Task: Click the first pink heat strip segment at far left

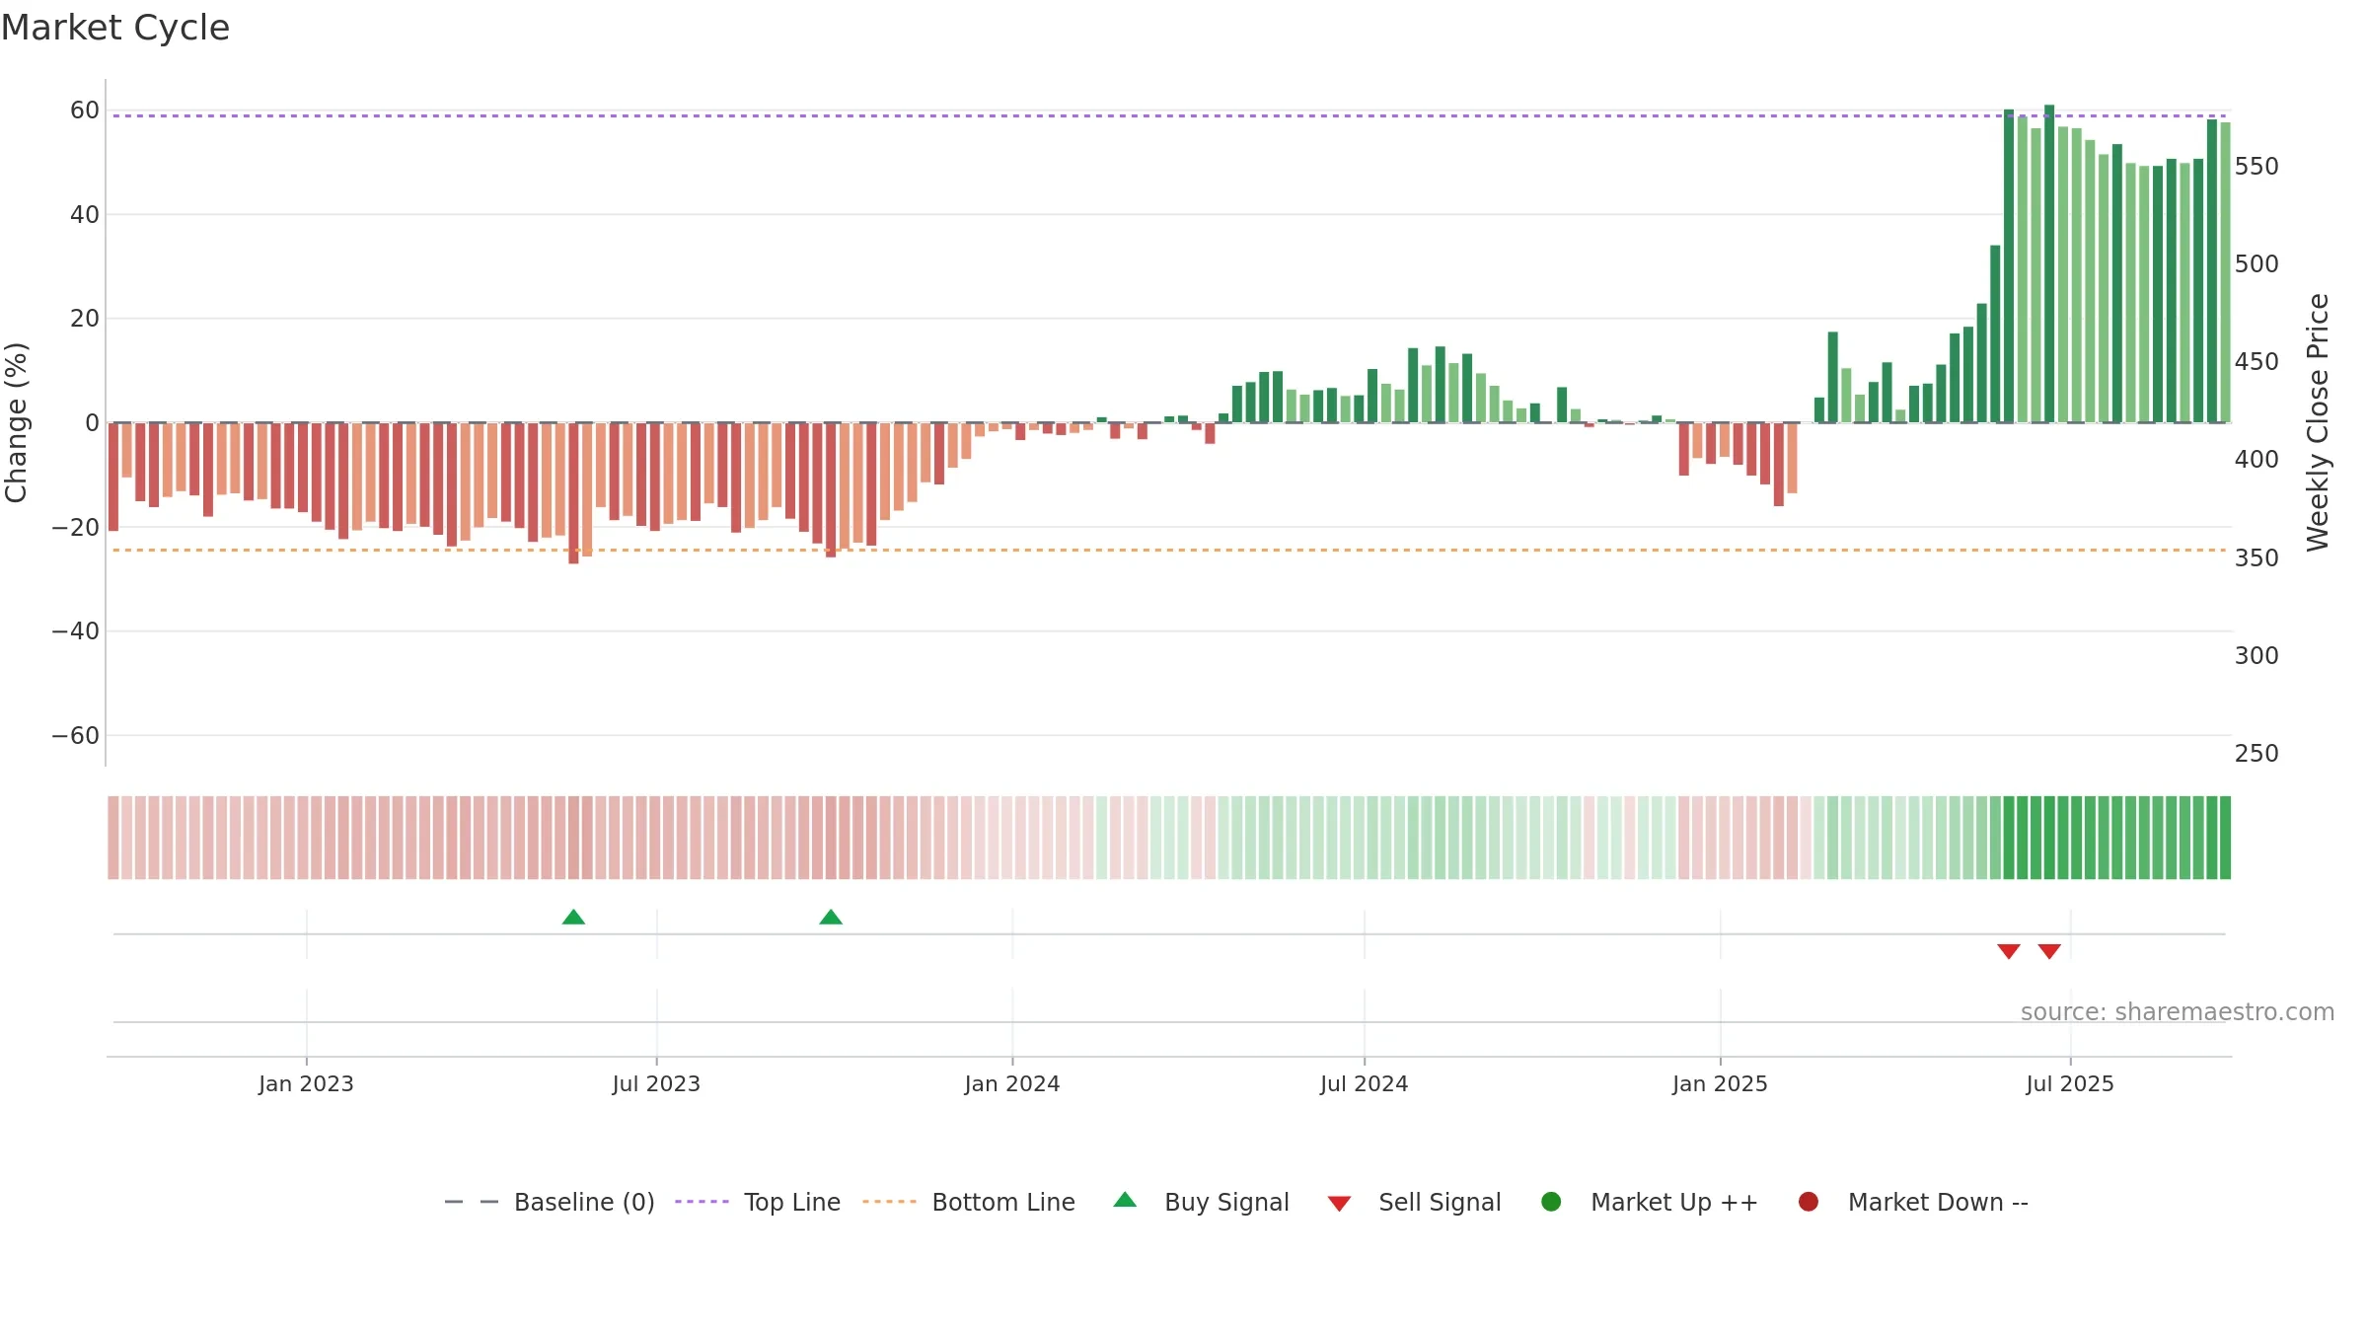Action: click(x=113, y=838)
